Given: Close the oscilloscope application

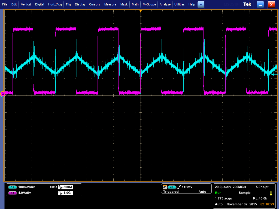Looking at the screenshot, I should (271, 5).
